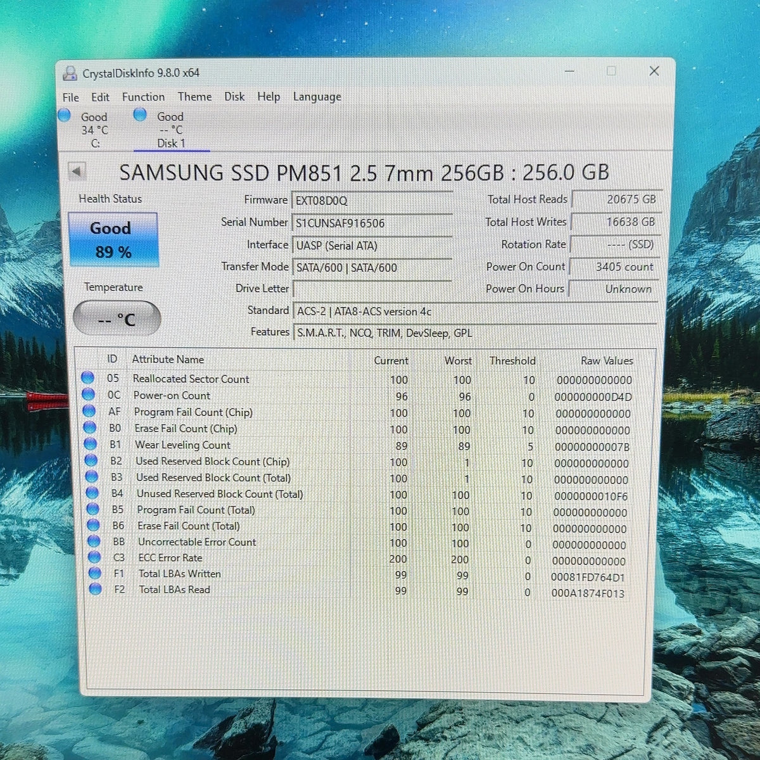
Task: Click the Worst column header
Action: 458,360
